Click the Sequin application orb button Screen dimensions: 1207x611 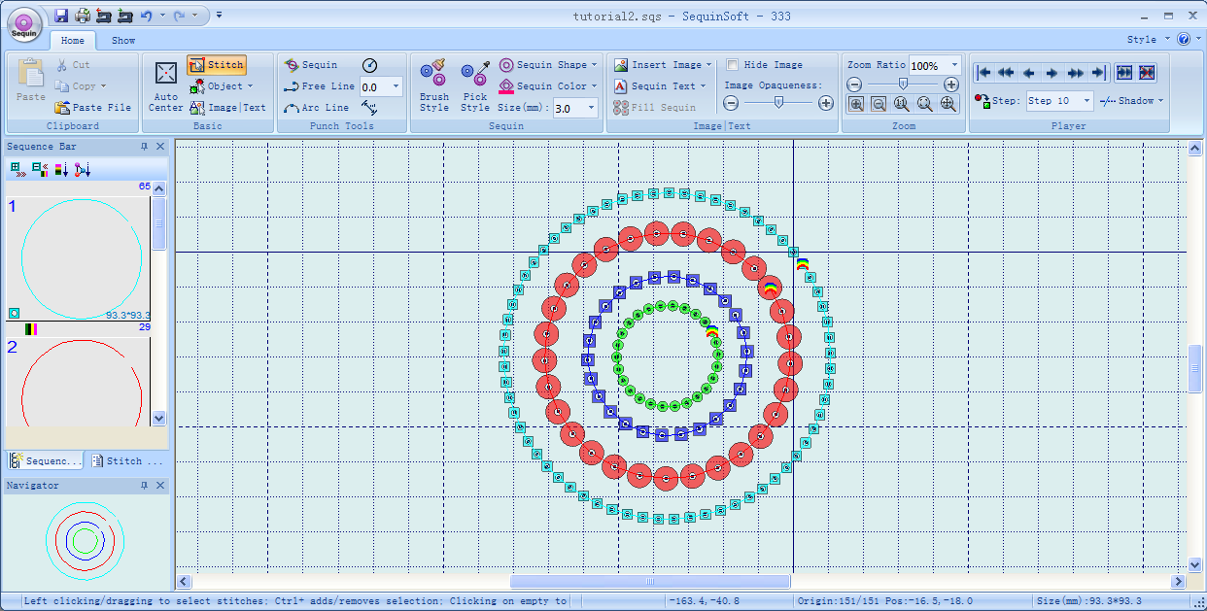coord(24,23)
